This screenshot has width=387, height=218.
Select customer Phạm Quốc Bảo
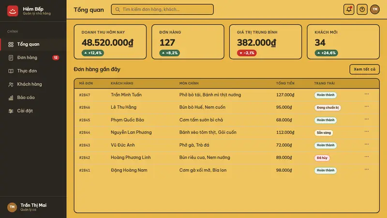[x=127, y=120]
